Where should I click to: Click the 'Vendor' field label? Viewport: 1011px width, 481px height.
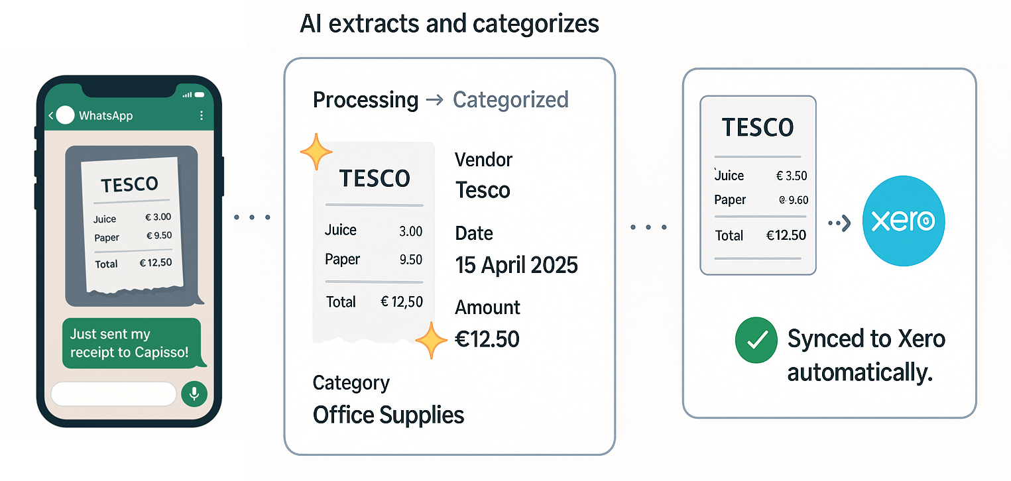[483, 160]
